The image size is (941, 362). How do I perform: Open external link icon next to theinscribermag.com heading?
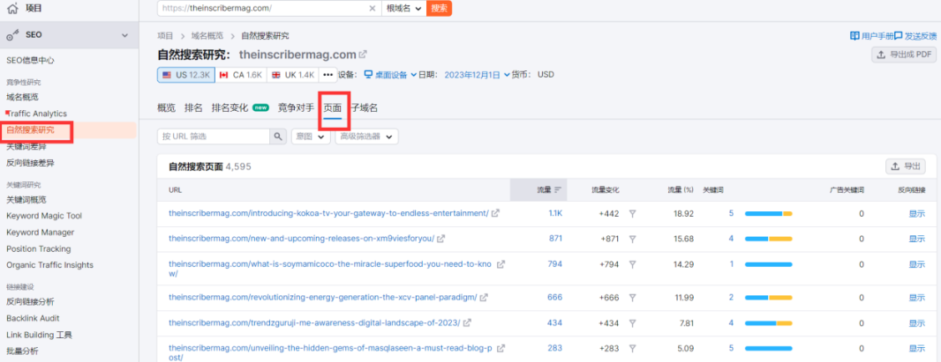[363, 55]
